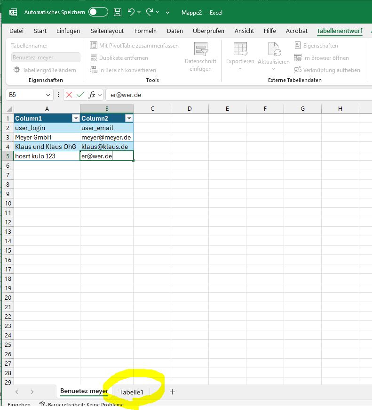This screenshot has width=372, height=410.
Task: Add a new sheet with plus icon
Action: tap(172, 392)
